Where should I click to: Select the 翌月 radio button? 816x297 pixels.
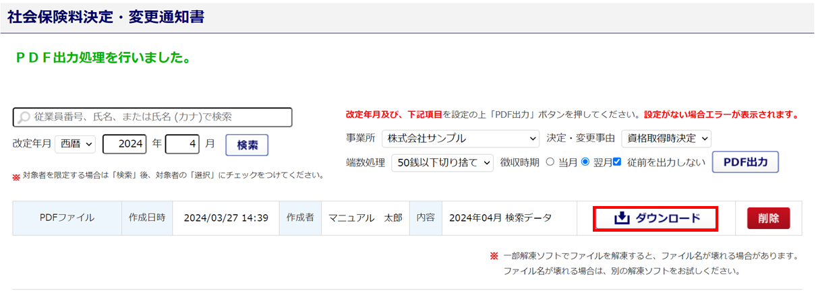coord(585,162)
